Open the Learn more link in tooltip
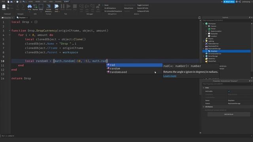The image size is (253, 142). pos(170,76)
